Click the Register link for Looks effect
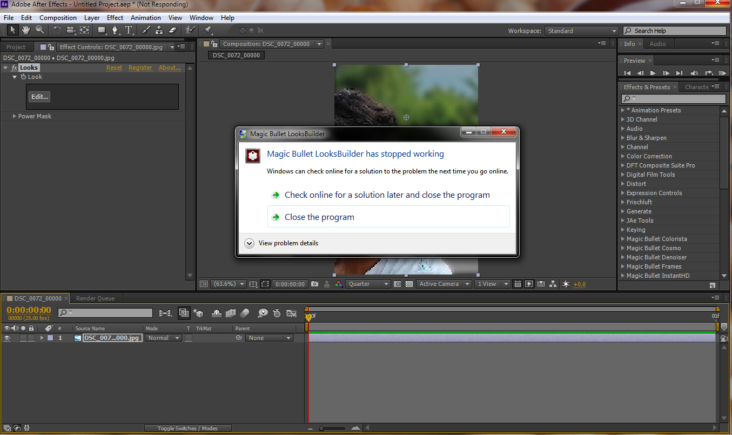This screenshot has width=732, height=435. click(x=140, y=68)
